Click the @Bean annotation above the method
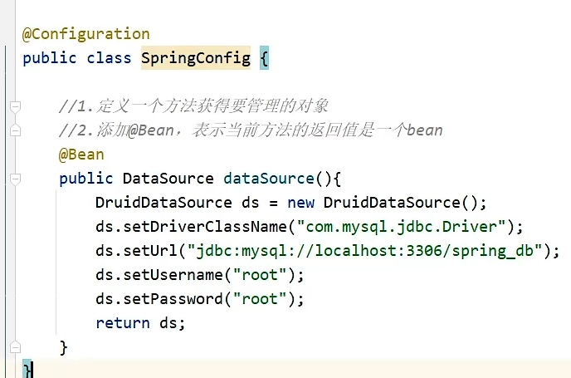This screenshot has height=378, width=571. point(81,155)
